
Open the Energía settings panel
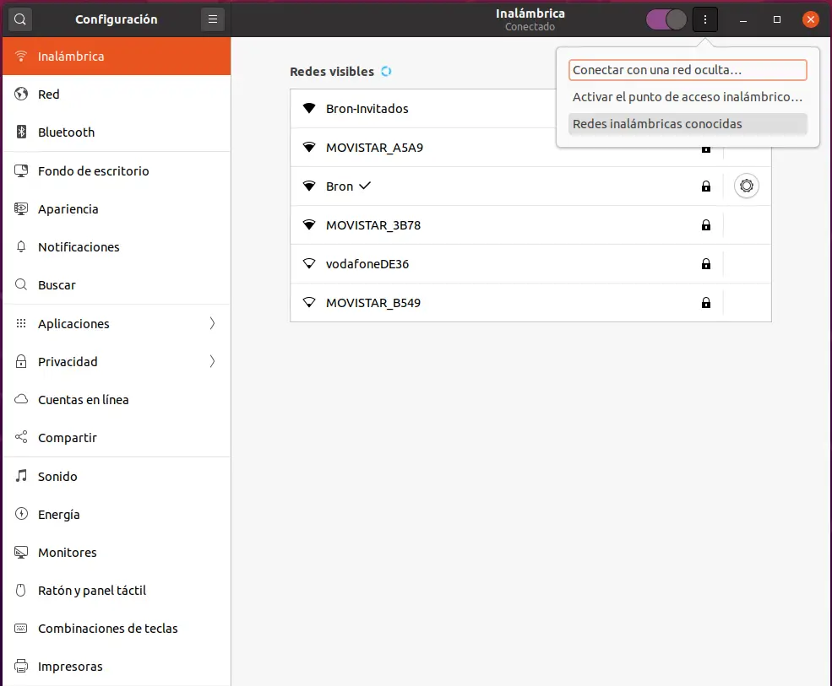pyautogui.click(x=117, y=515)
